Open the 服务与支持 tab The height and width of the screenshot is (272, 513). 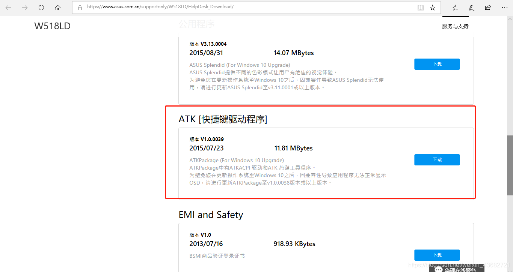[455, 26]
